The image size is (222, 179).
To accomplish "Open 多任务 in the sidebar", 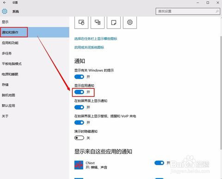I will (x=35, y=53).
